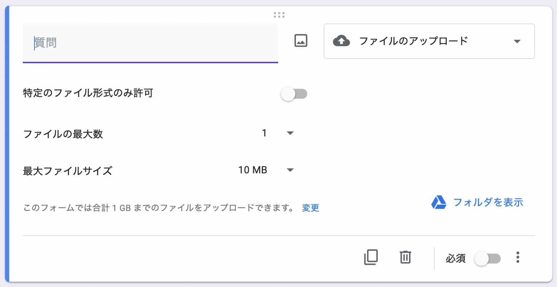The width and height of the screenshot is (557, 287).
Task: Expand the 最大ファイルサイズ dropdown arrow
Action: point(290,170)
